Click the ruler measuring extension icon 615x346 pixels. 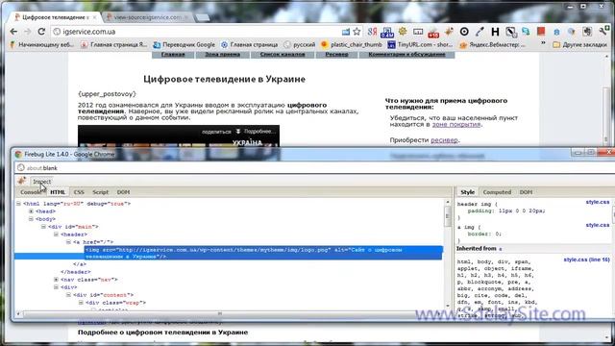(x=418, y=32)
